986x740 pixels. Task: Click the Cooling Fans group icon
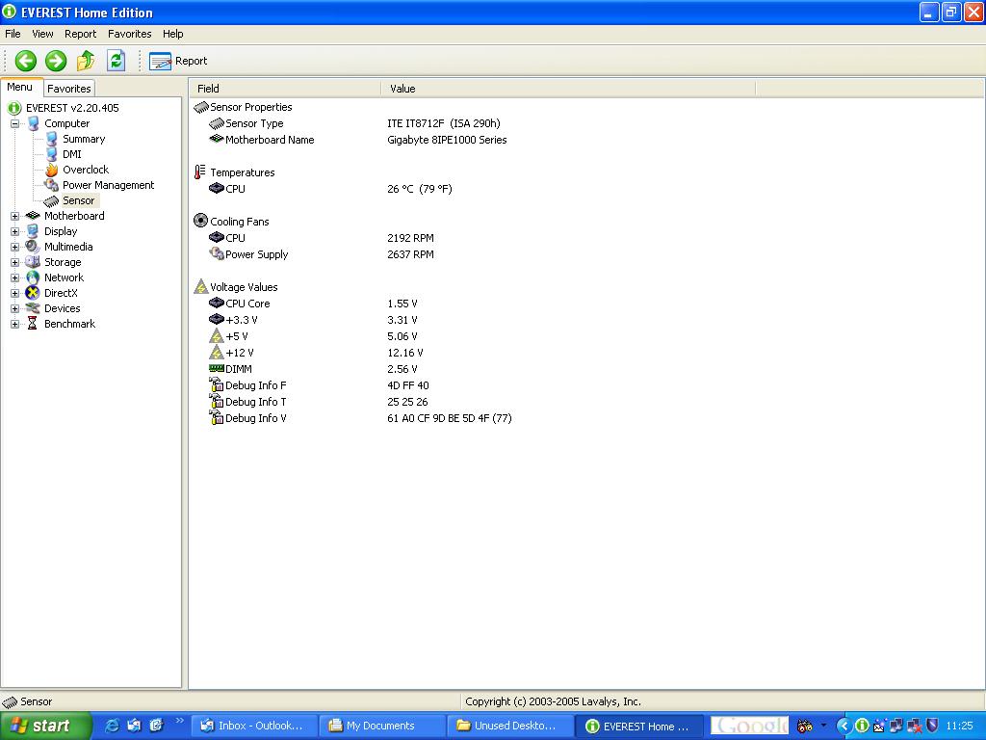pos(200,221)
